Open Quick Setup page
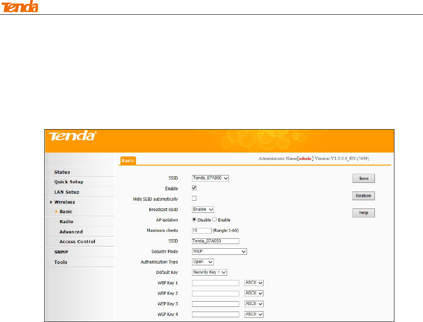 tap(69, 182)
